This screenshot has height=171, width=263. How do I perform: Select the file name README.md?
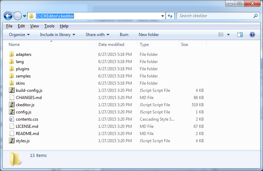tap(27, 133)
